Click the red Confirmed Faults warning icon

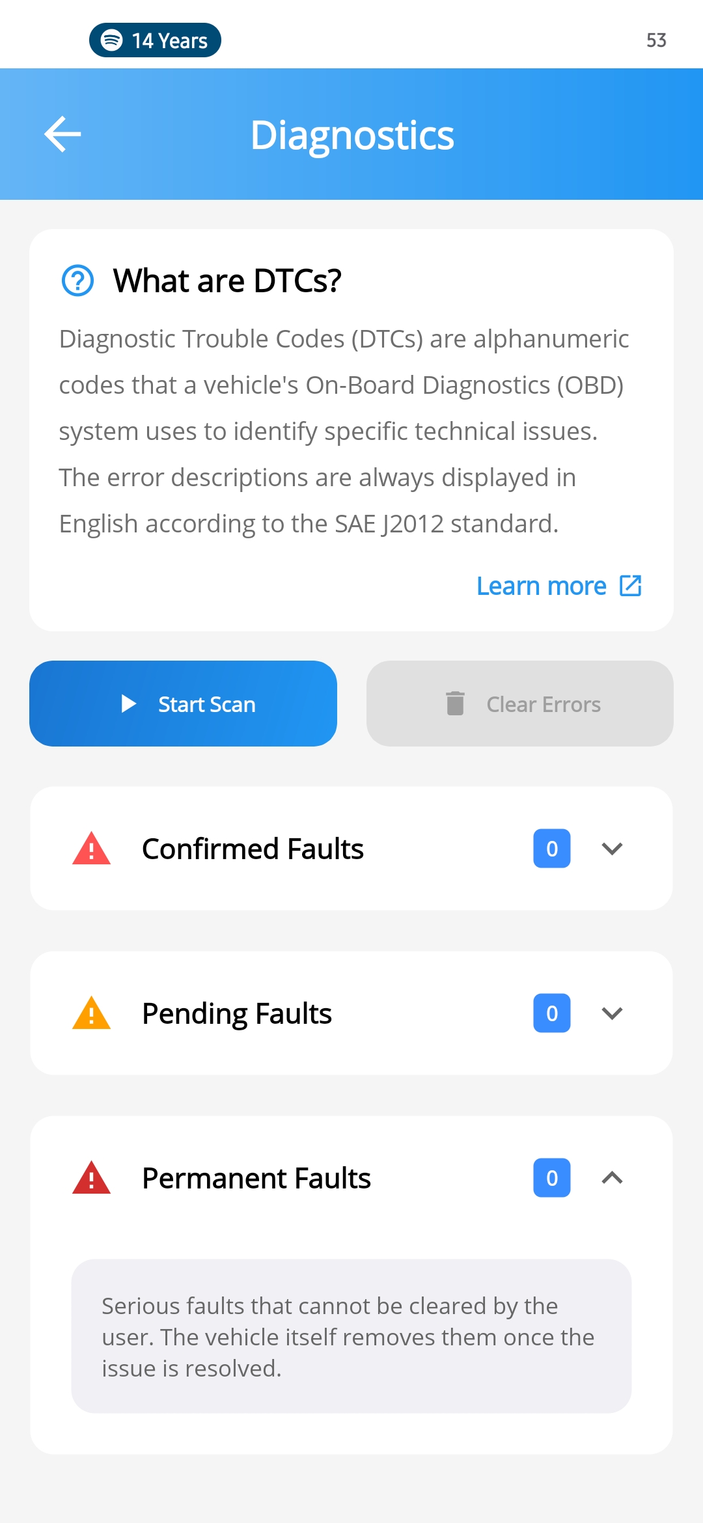pyautogui.click(x=91, y=849)
